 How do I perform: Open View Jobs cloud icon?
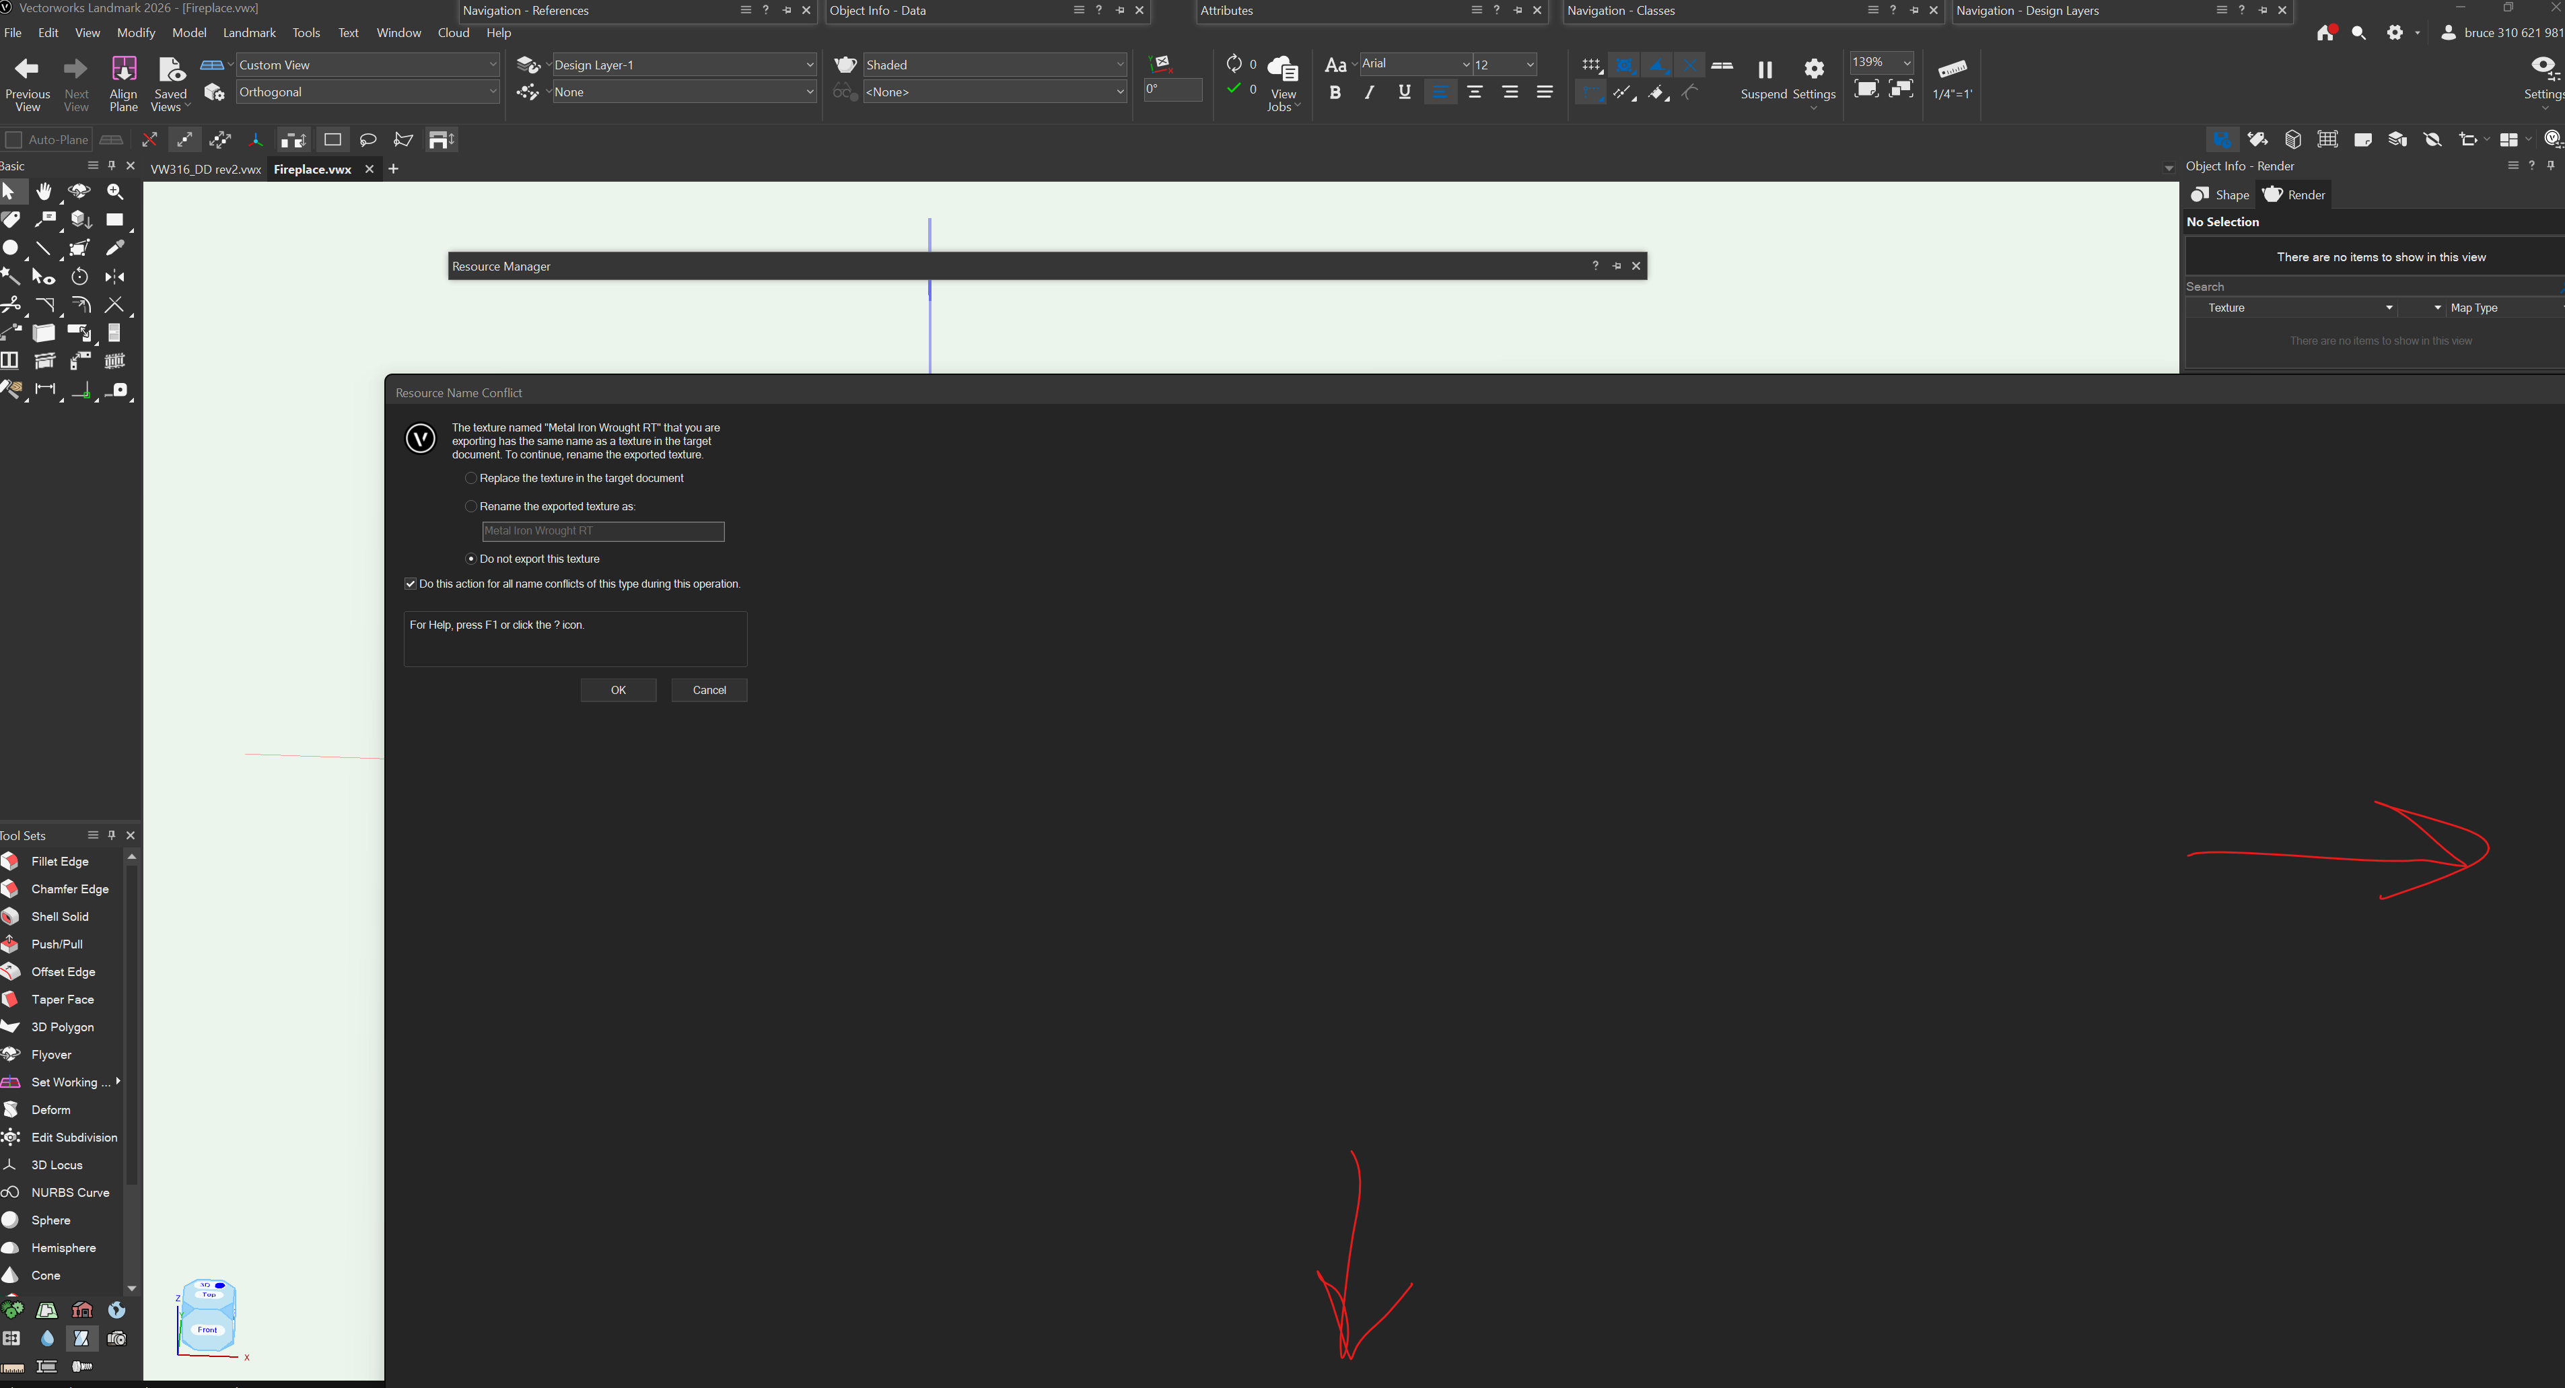1283,70
